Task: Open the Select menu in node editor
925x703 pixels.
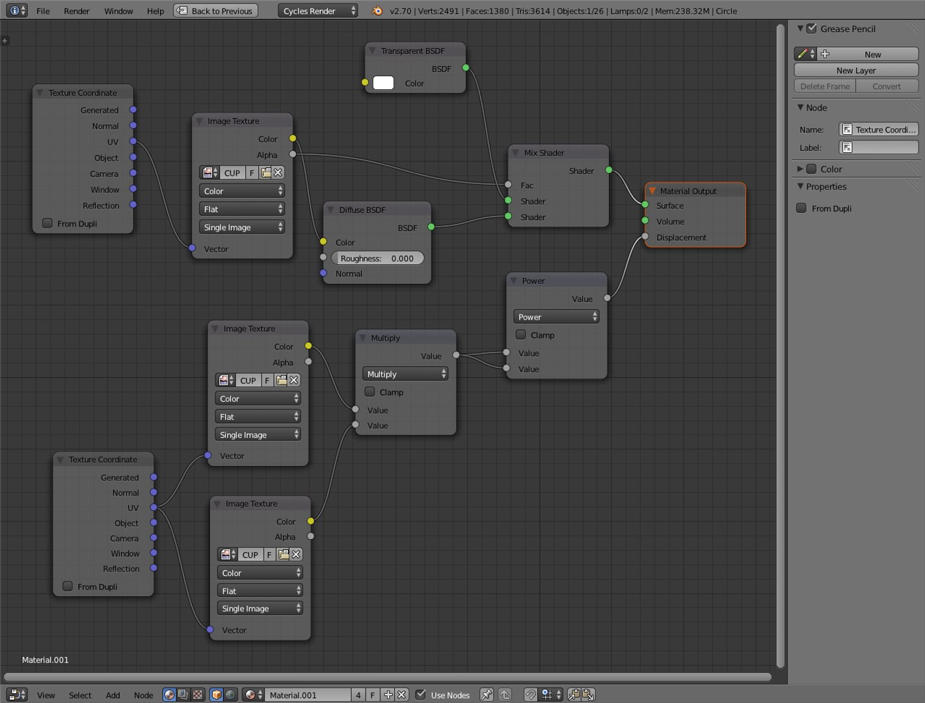Action: point(80,695)
